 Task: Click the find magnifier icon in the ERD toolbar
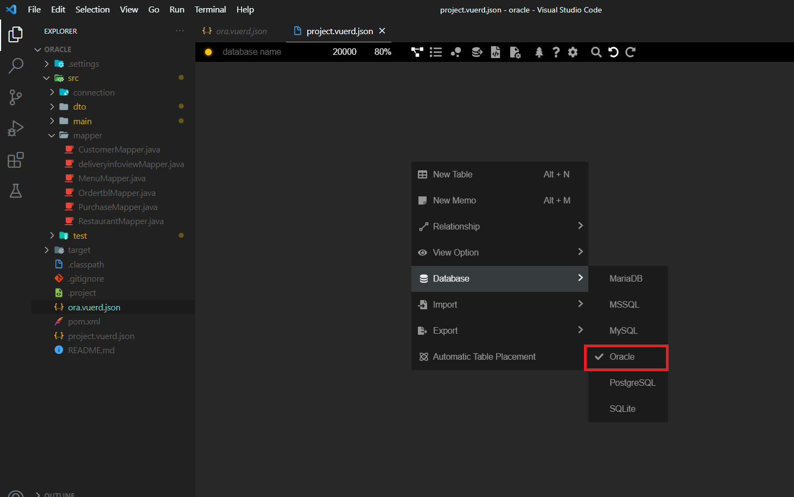click(x=596, y=52)
